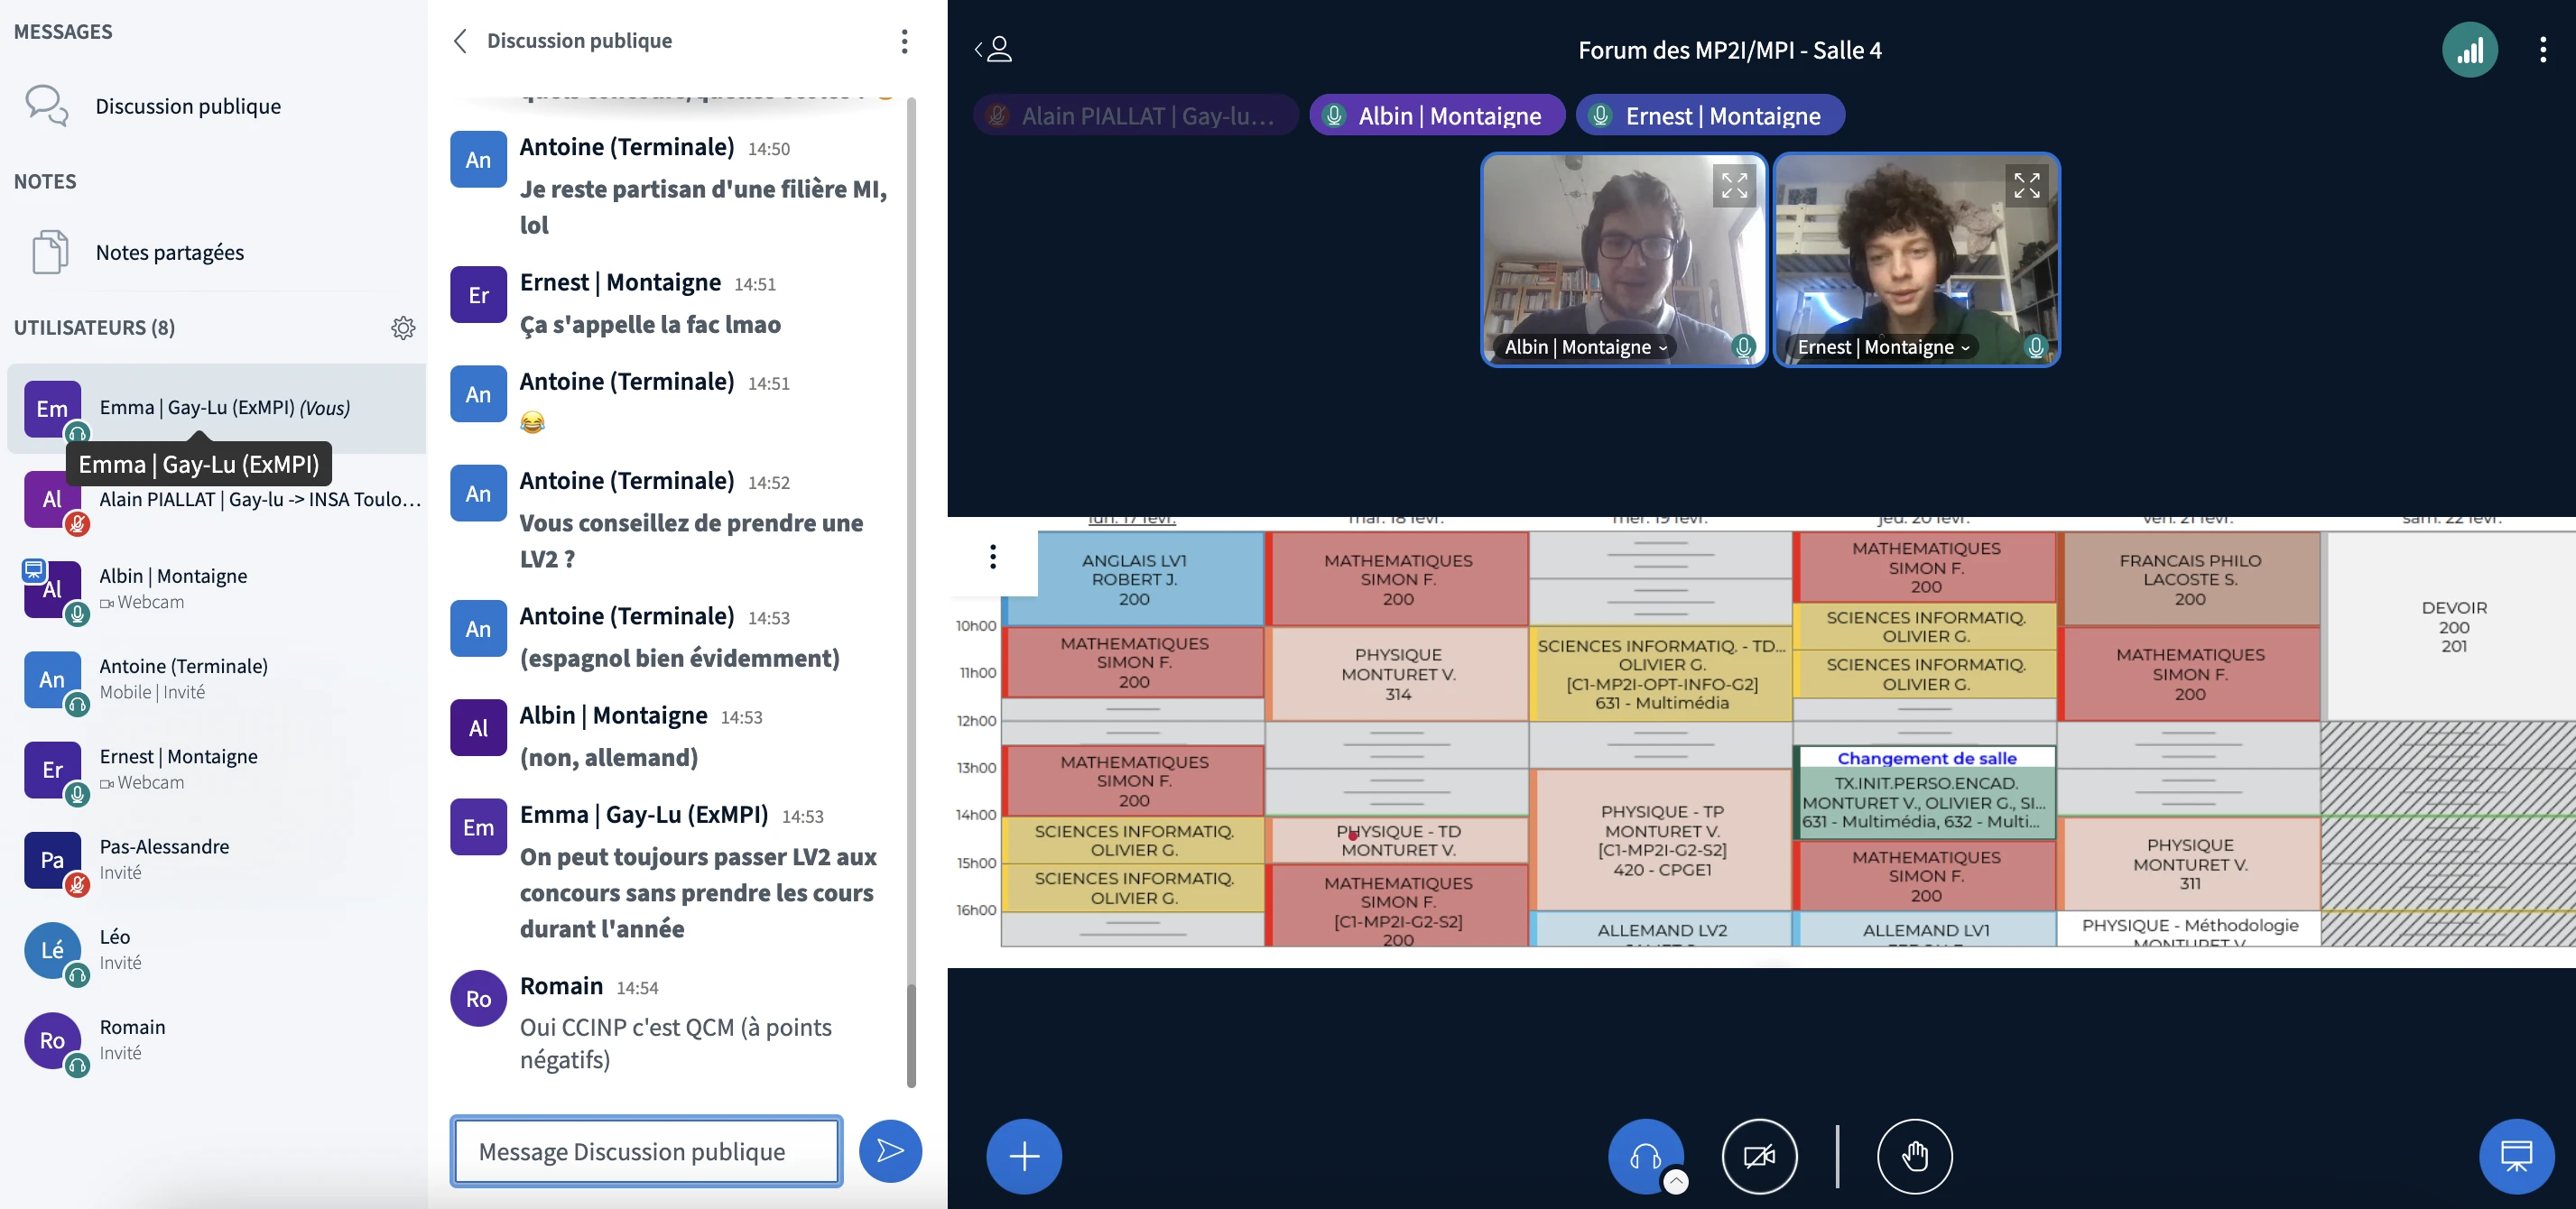Click Alain PIALLAT avatar in user list
Viewport: 2576px width, 1209px height.
pyautogui.click(x=52, y=499)
